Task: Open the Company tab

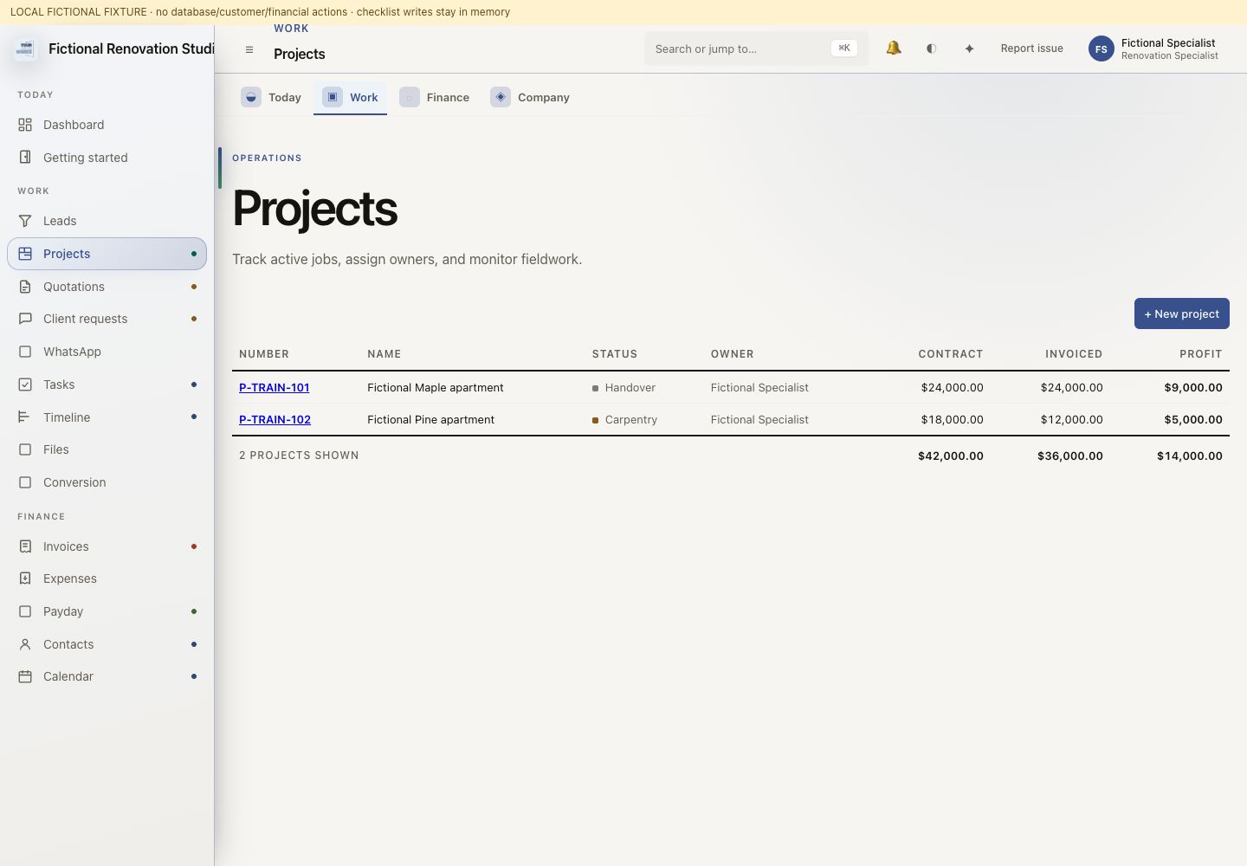Action: point(530,98)
